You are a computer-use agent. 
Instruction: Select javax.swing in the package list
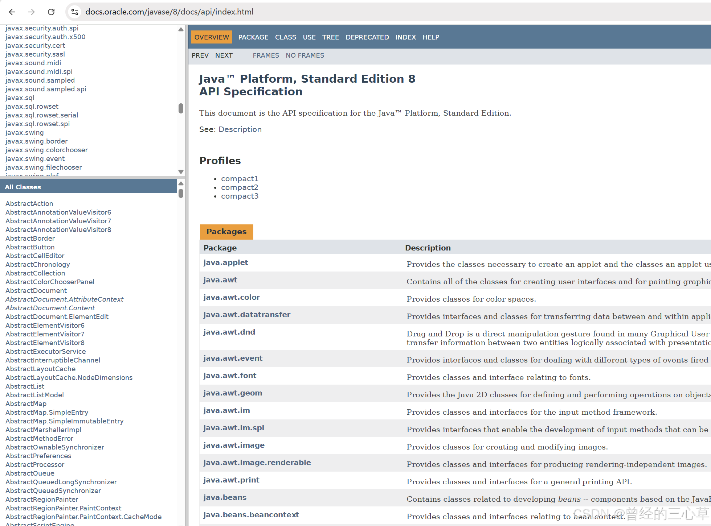pyautogui.click(x=24, y=133)
